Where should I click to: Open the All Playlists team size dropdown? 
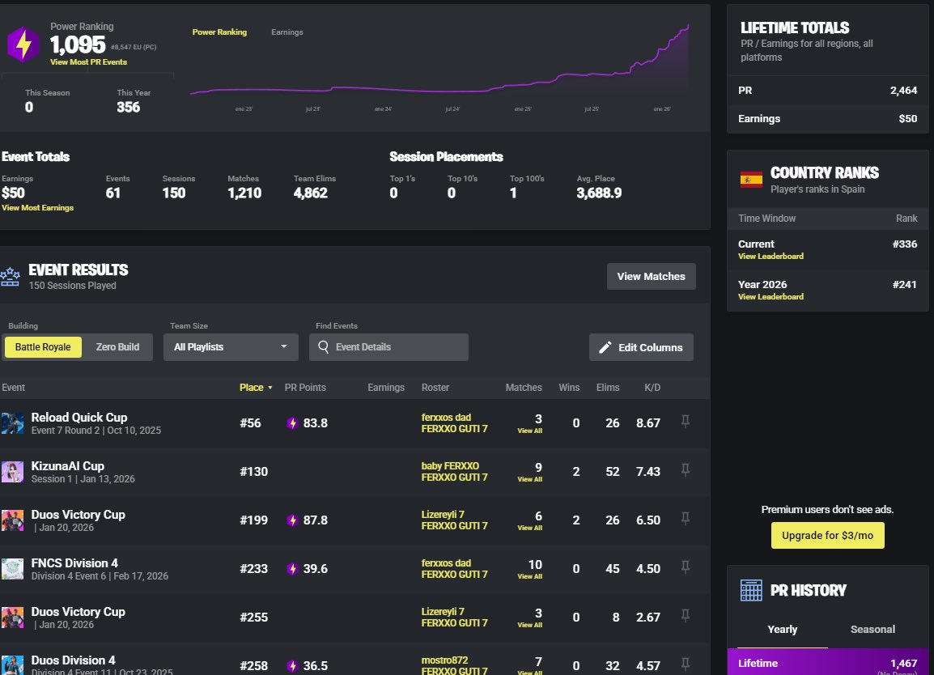(x=231, y=346)
